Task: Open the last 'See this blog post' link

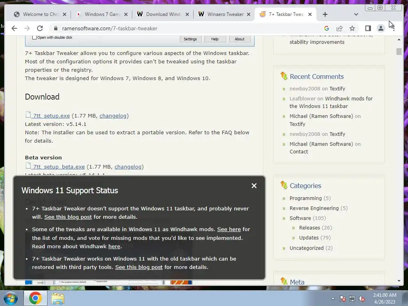Action: (139, 267)
